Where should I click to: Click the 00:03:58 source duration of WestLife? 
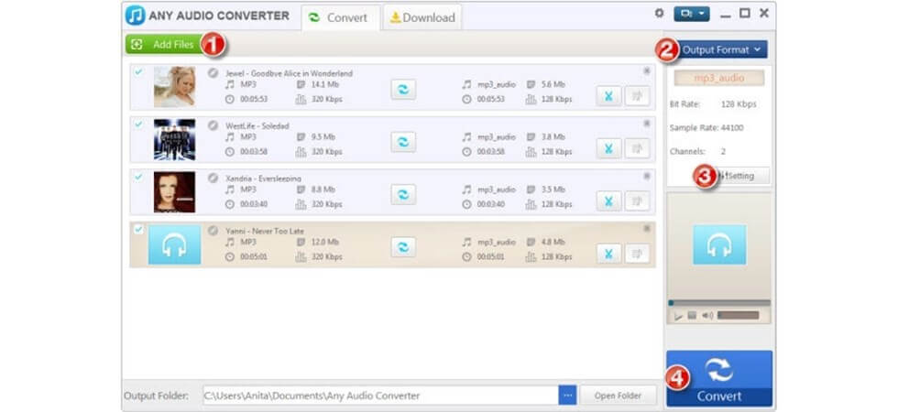point(254,152)
